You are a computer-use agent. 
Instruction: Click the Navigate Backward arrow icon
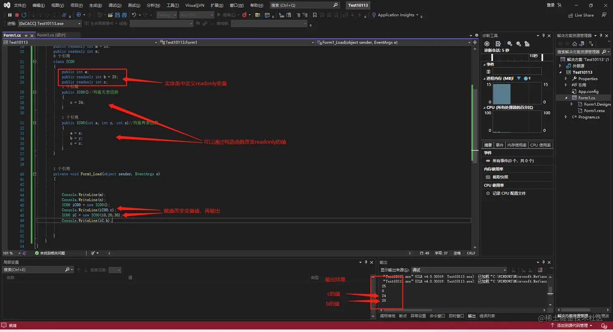pyautogui.click(x=79, y=15)
